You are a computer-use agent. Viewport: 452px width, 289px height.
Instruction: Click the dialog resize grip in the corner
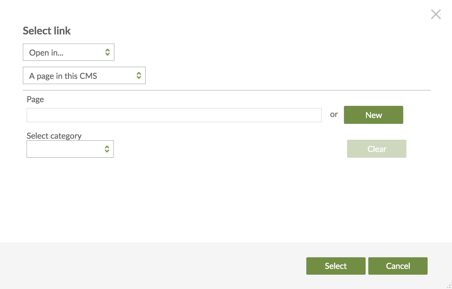[449, 286]
